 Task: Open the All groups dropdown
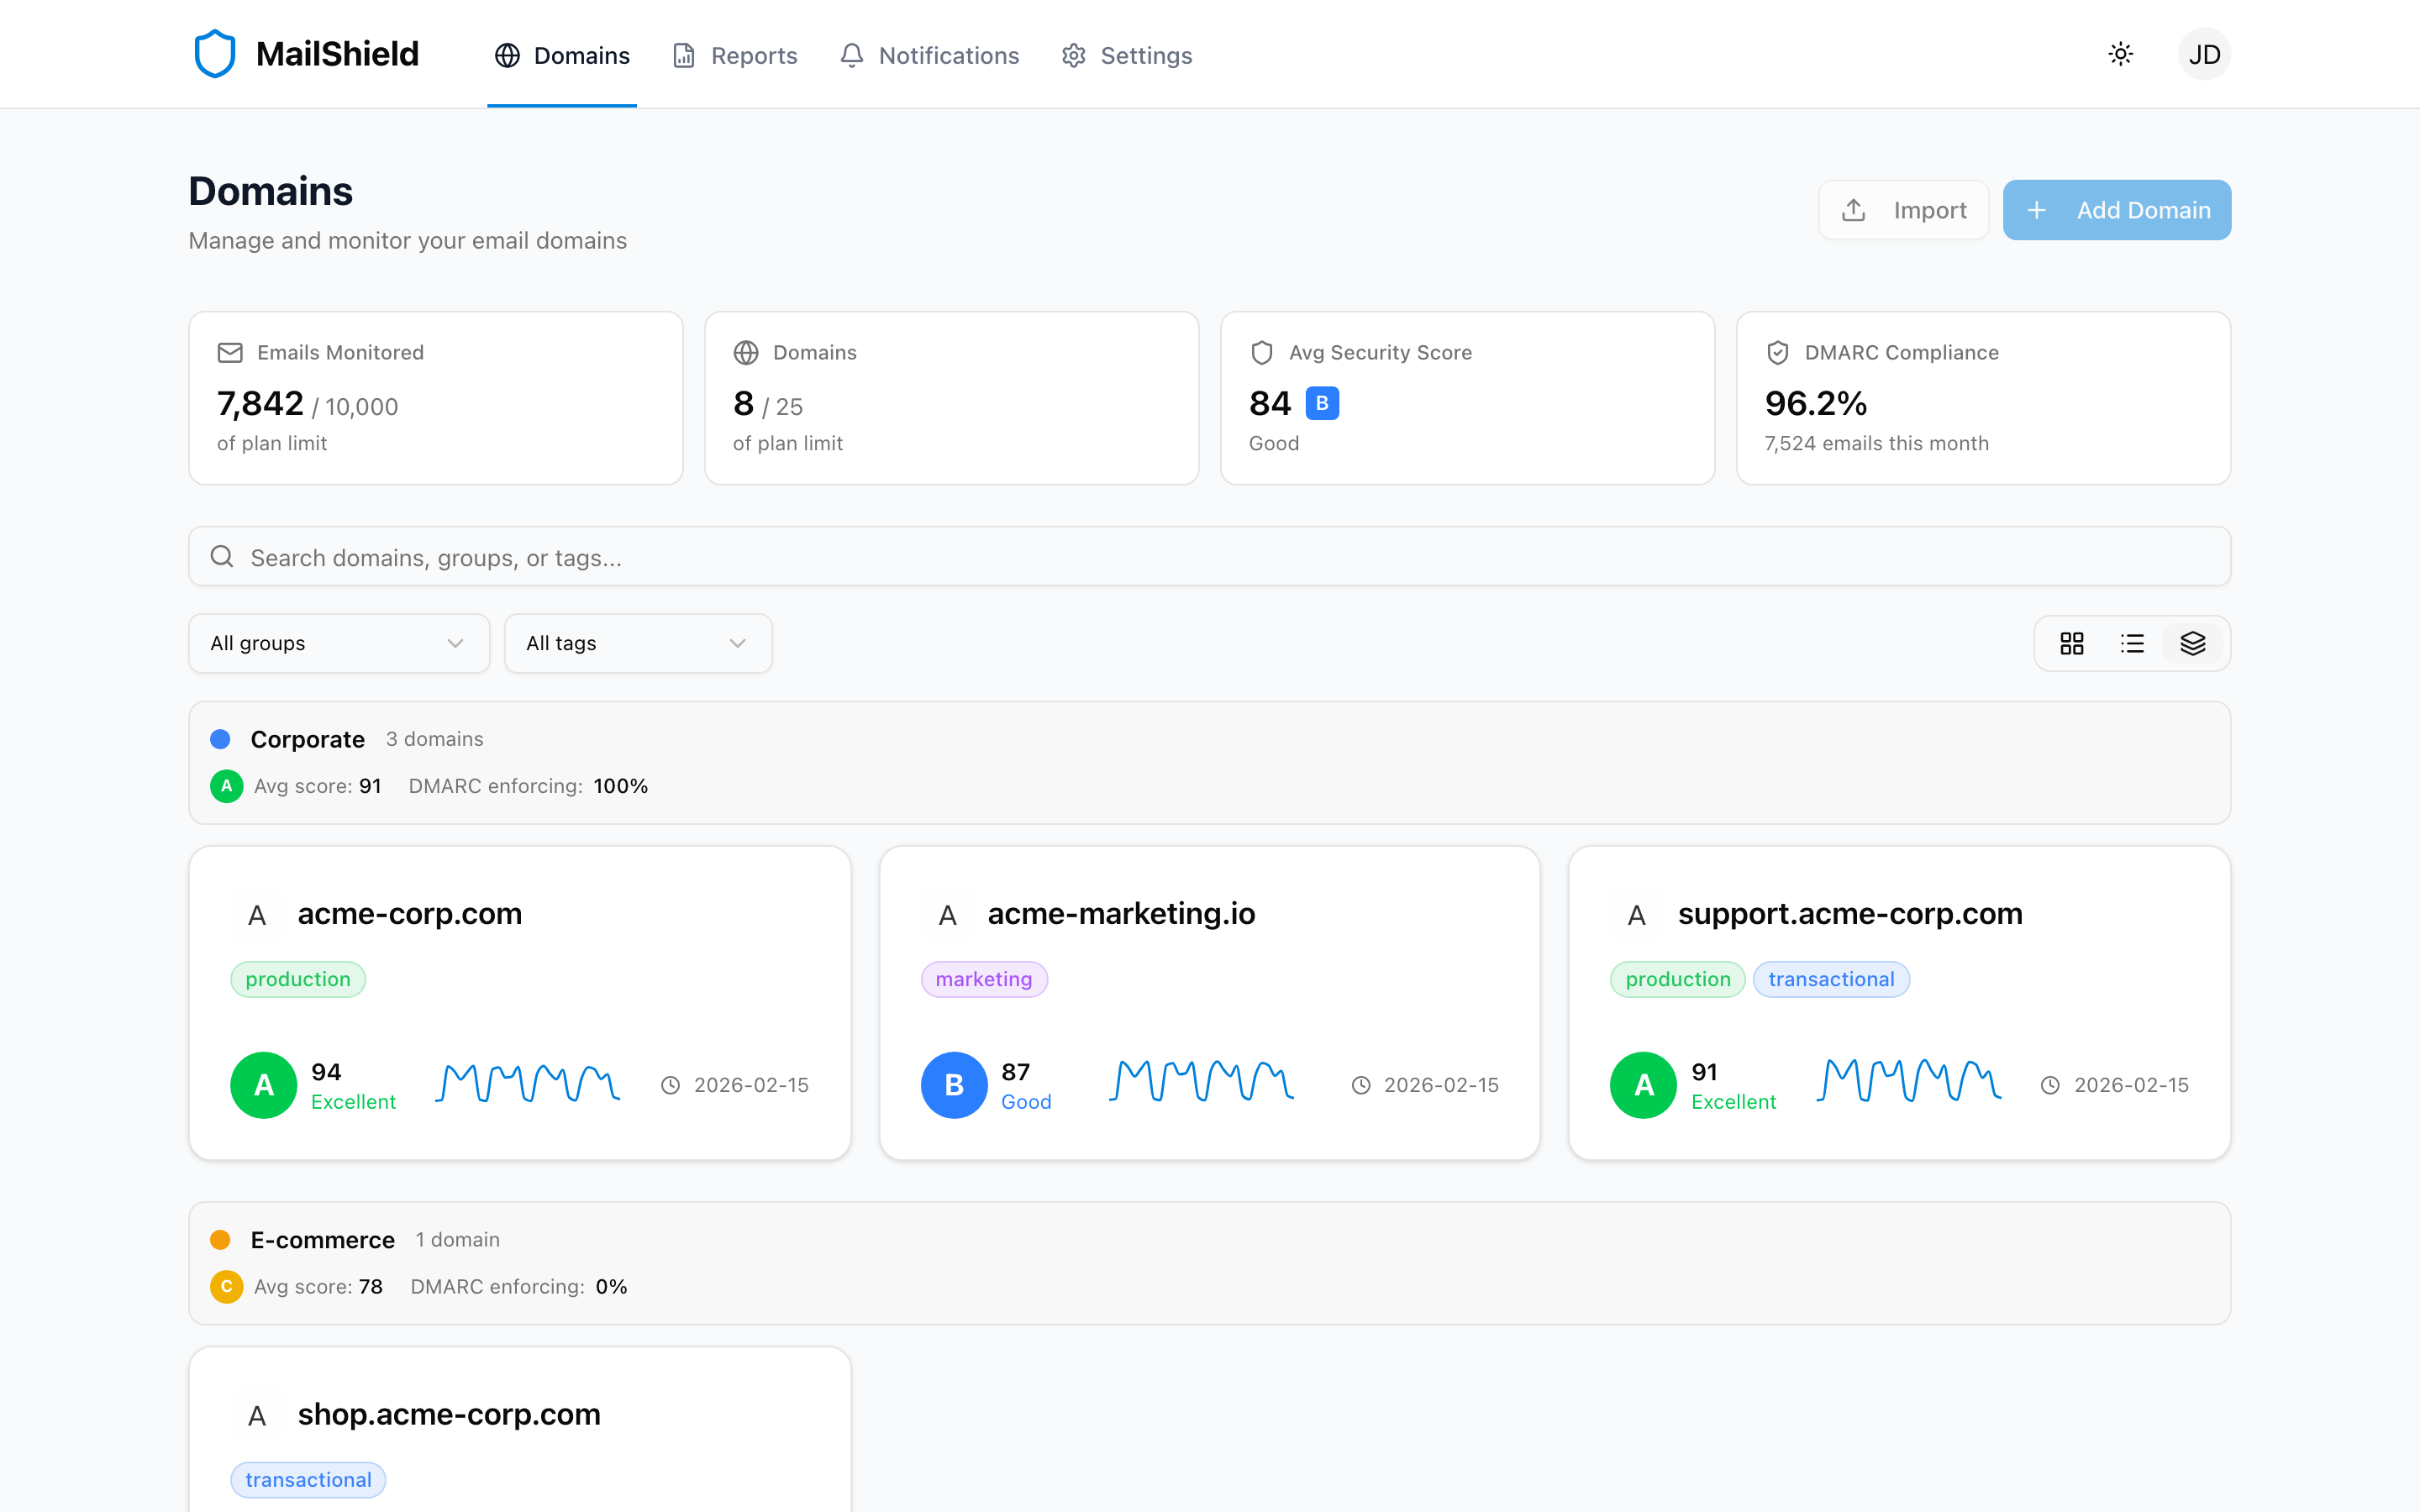click(339, 643)
